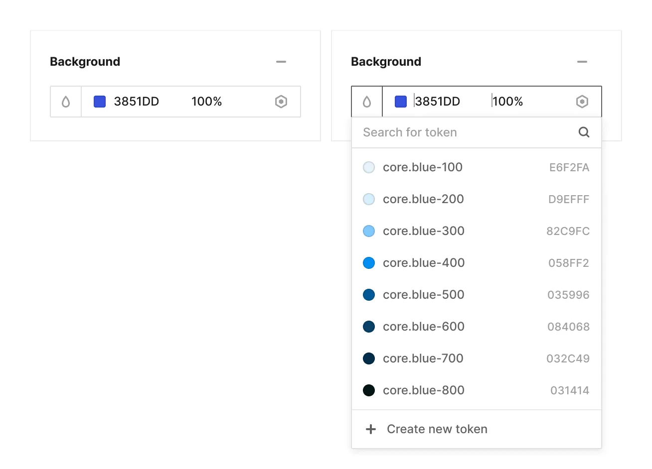Collapse the right Background section with minus

tap(582, 62)
